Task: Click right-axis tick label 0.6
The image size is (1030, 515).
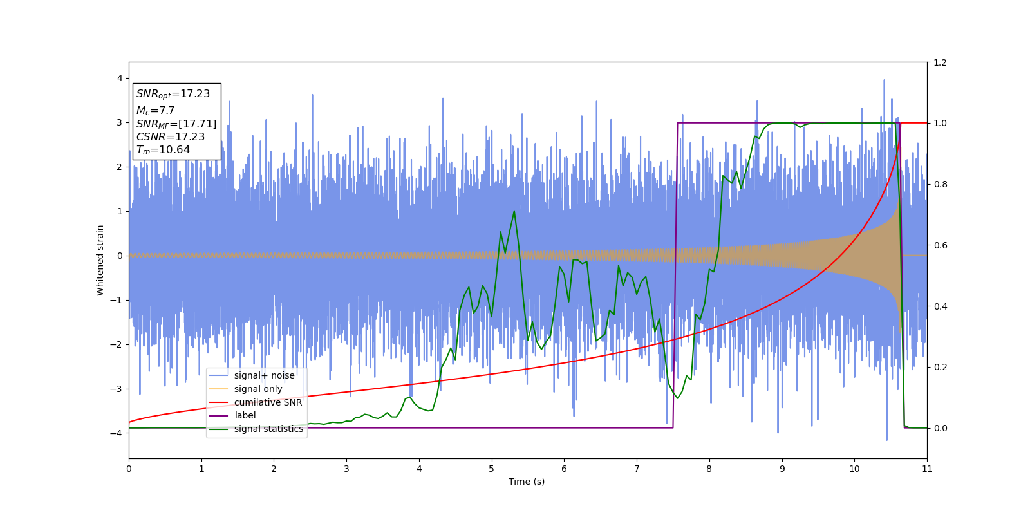Action: tap(940, 245)
